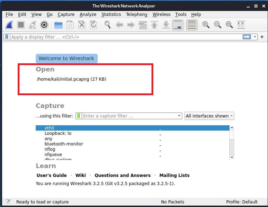Zoom in the main window text
The height and width of the screenshot is (207, 268).
[x=206, y=25]
